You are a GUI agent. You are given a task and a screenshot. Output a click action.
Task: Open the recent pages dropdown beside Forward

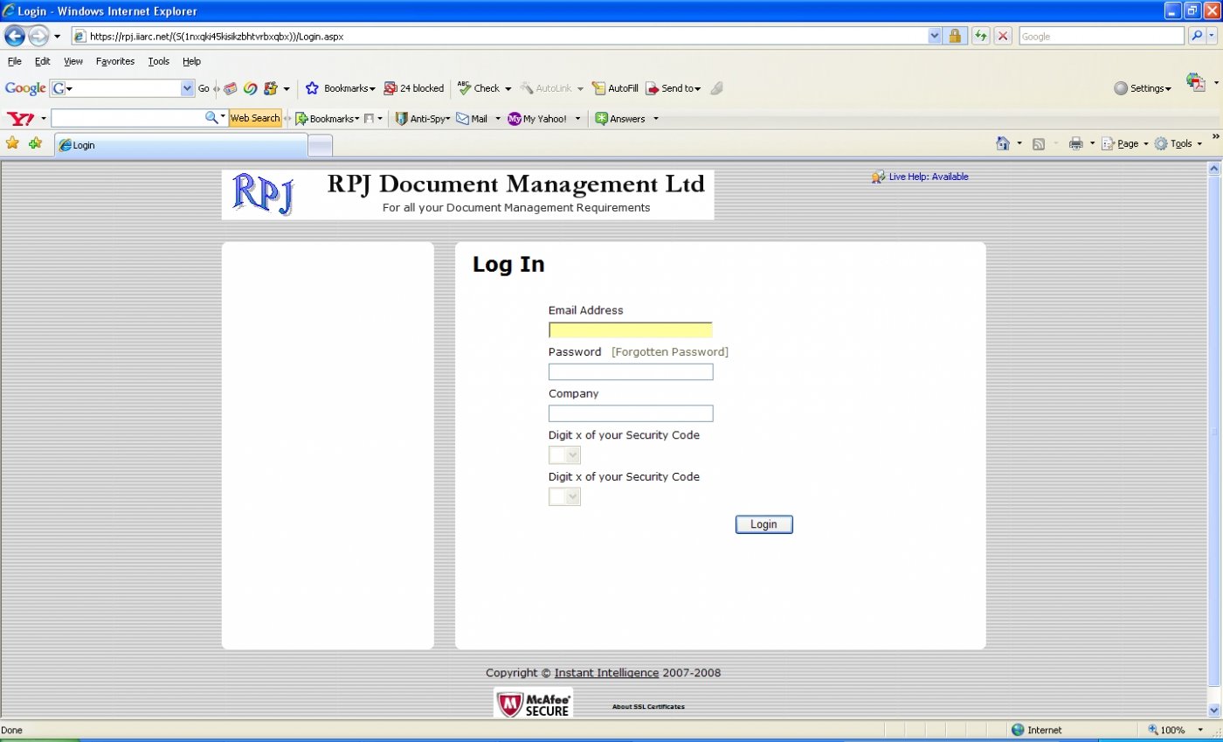pos(58,37)
